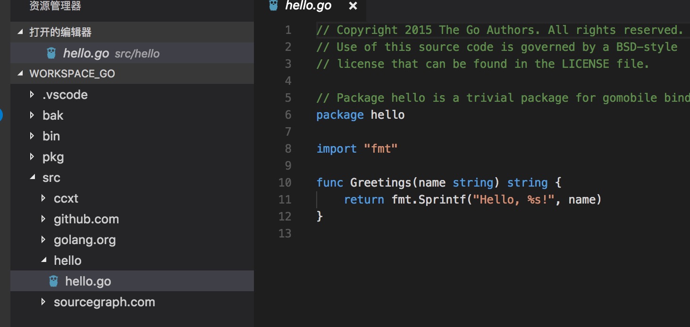Open the github.com folder
The height and width of the screenshot is (327, 690).
86,219
